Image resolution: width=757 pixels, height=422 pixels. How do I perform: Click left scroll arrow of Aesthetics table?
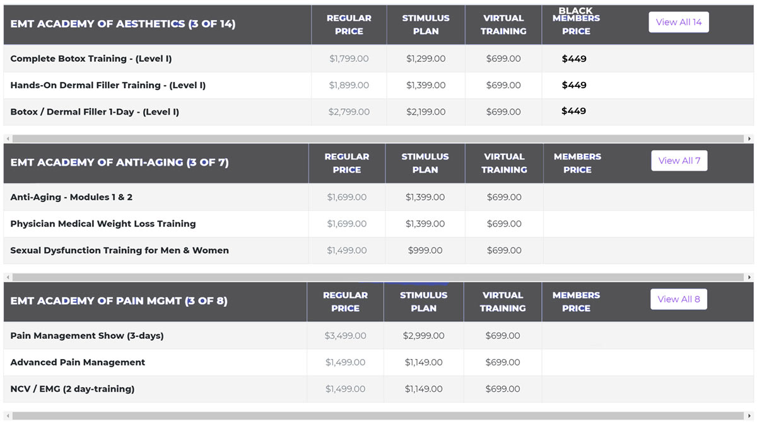point(8,139)
